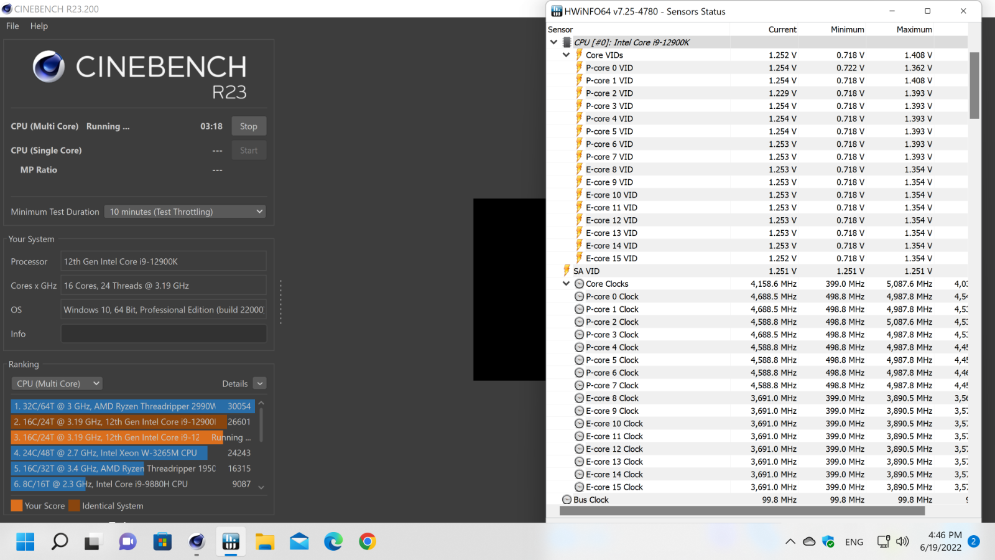Click the E-core 8 VID voltage icon
Viewport: 995px width, 560px height.
[x=579, y=169]
